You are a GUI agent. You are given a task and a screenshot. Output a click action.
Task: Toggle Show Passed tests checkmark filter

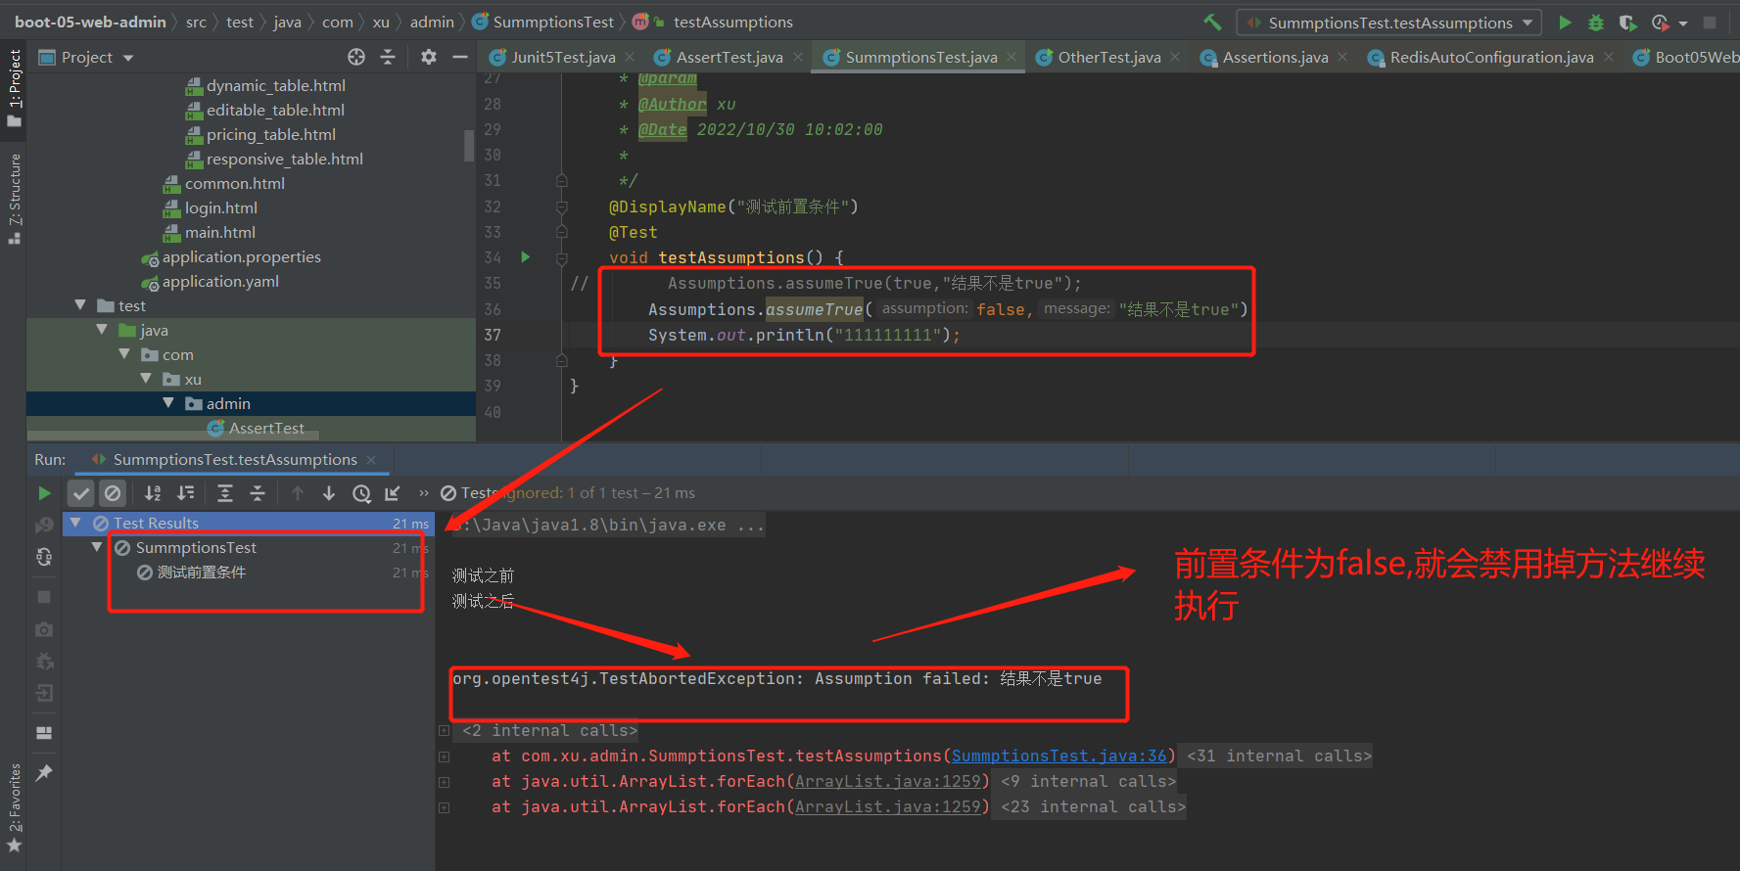click(81, 493)
